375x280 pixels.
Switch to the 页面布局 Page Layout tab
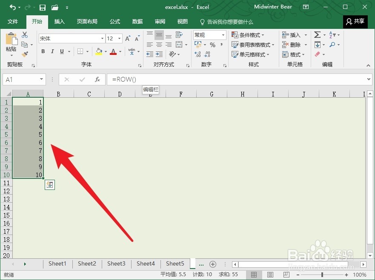(x=87, y=22)
